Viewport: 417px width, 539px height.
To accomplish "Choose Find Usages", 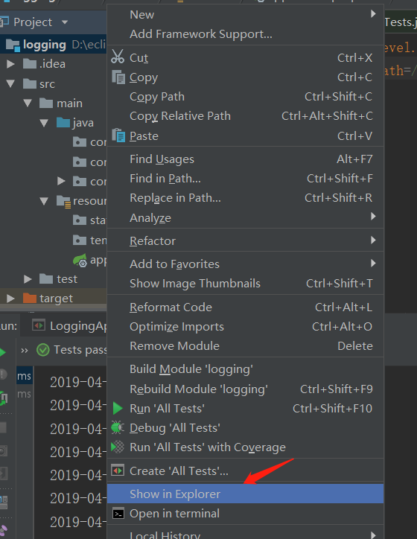I will tap(246, 159).
